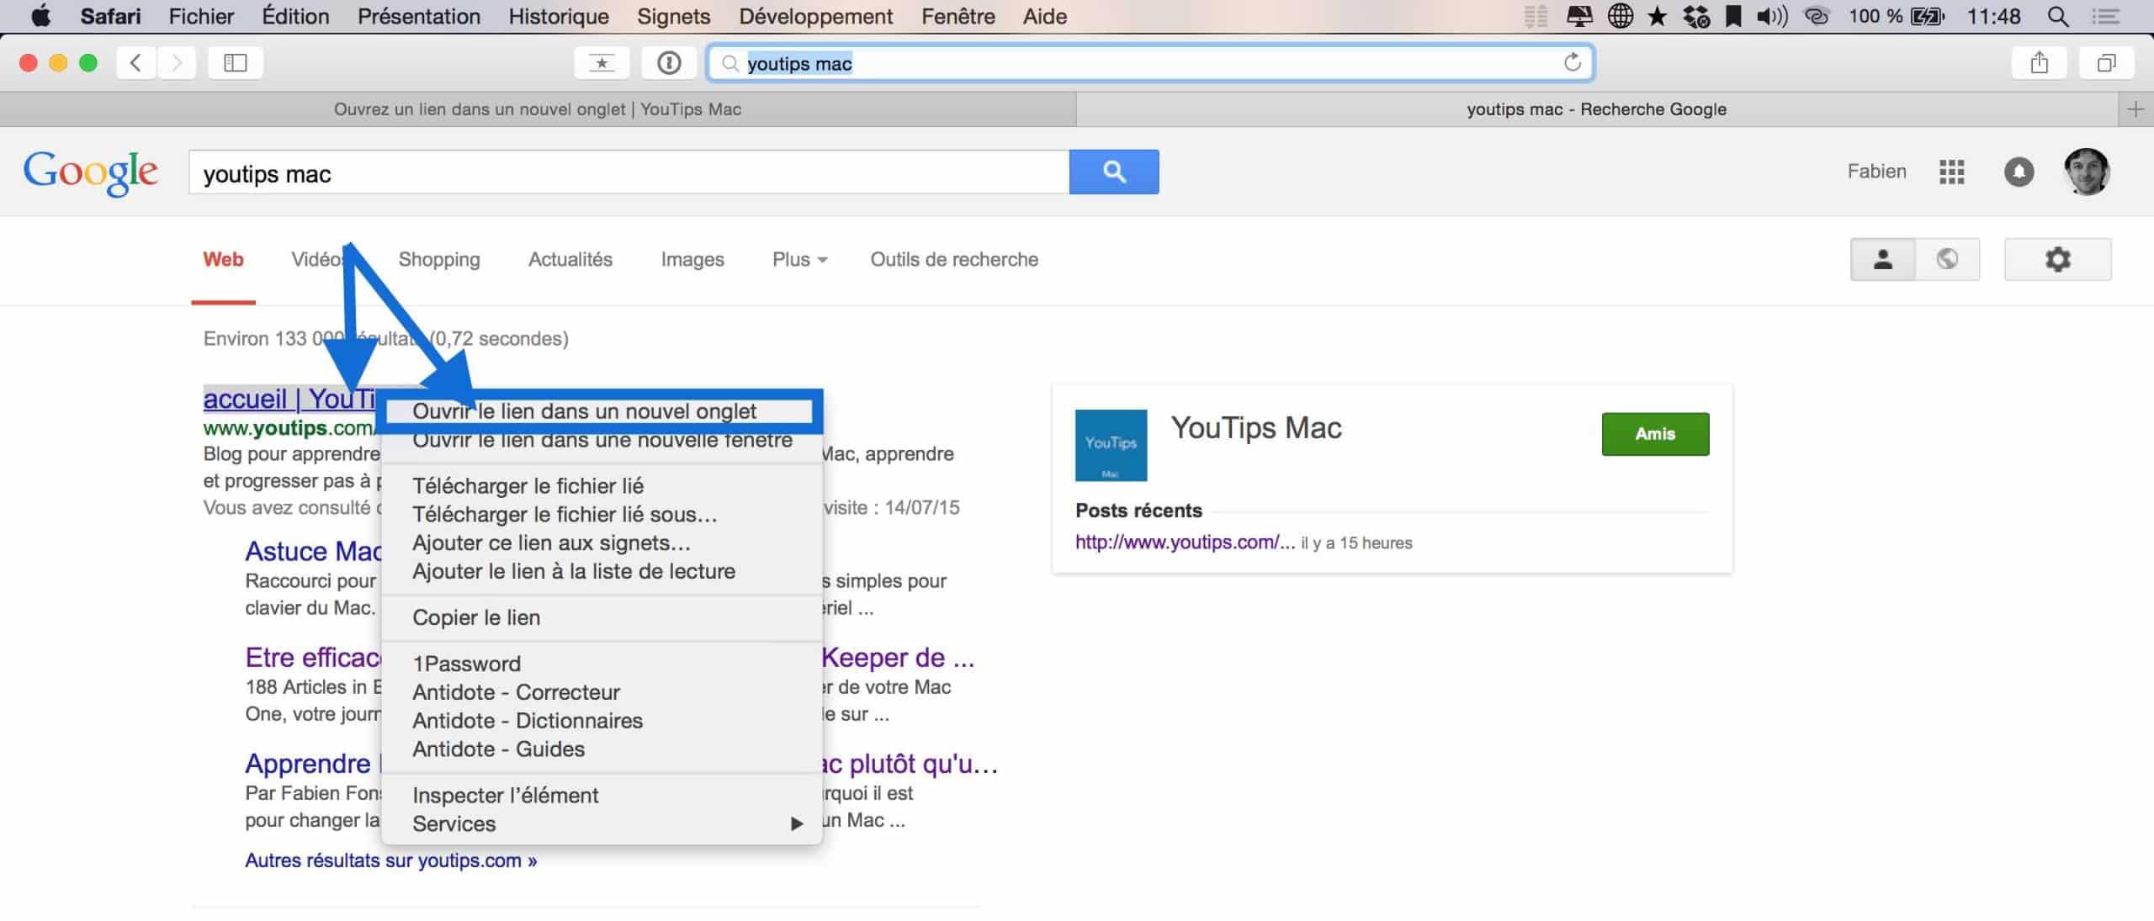Select the Images search tab
The height and width of the screenshot is (921, 2154).
pos(692,259)
